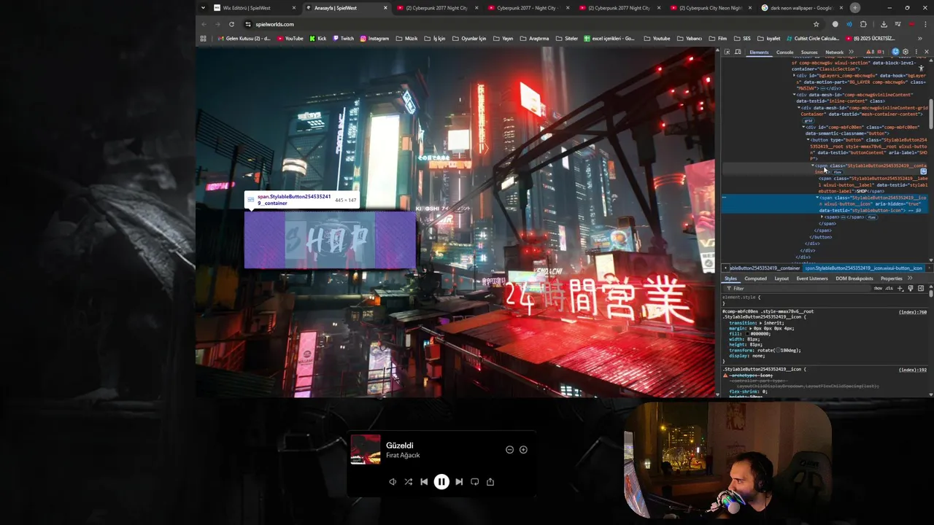Show more styles pane tabs
The height and width of the screenshot is (525, 934).
tap(910, 278)
